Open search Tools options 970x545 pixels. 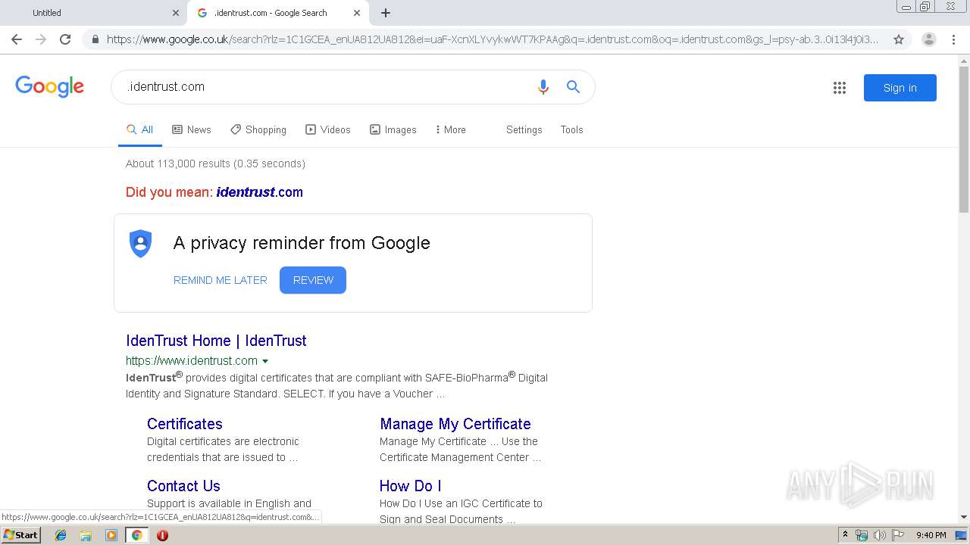click(572, 130)
